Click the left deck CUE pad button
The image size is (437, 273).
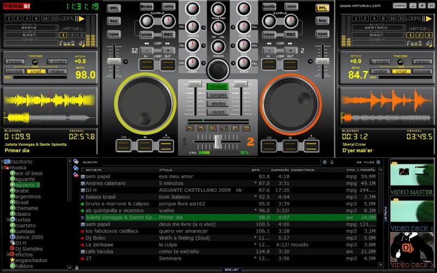[x=124, y=146]
